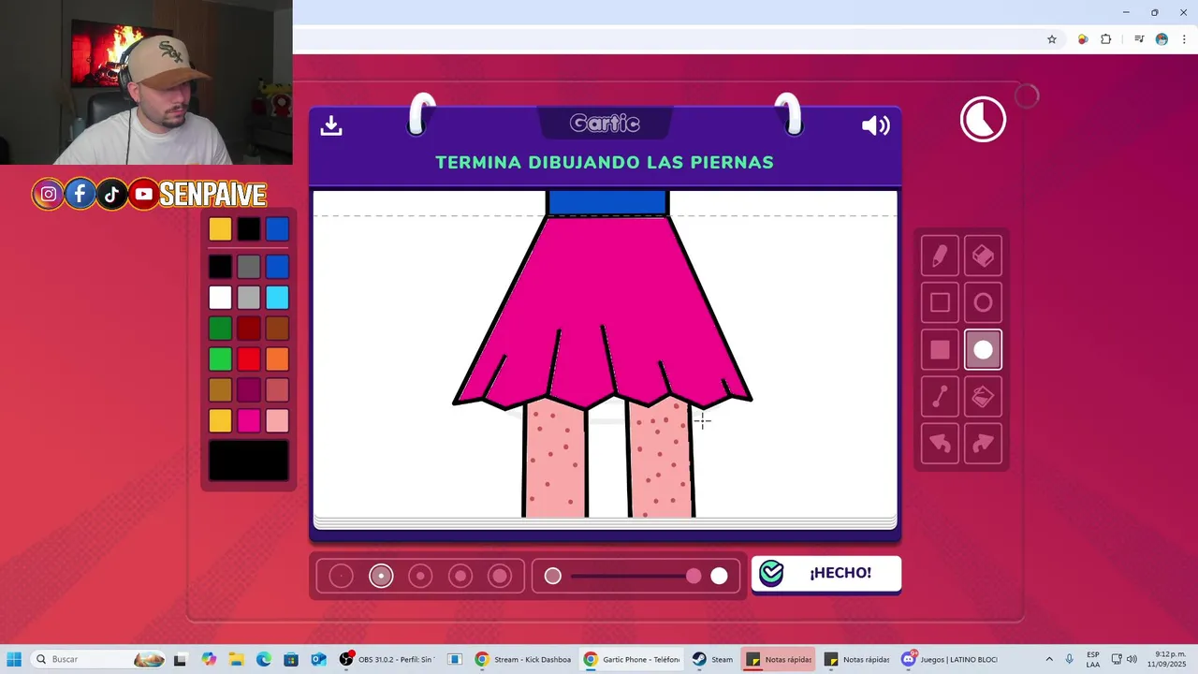Pick the dark green color swatch
Image resolution: width=1198 pixels, height=674 pixels.
(x=220, y=329)
